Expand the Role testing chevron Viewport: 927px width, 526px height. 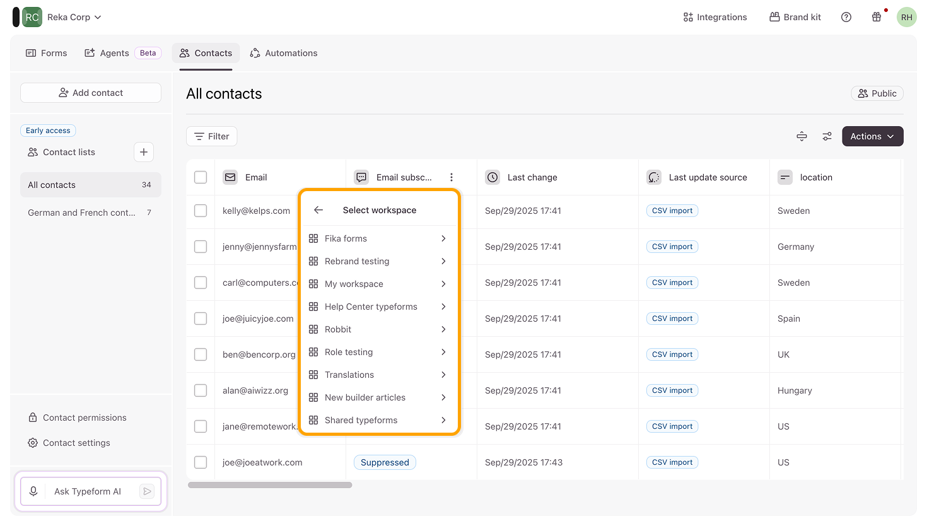tap(443, 352)
